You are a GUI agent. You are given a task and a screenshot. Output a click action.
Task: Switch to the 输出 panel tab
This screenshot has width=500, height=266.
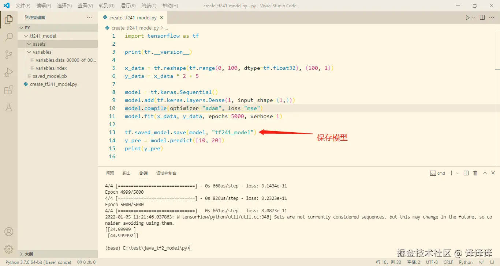(x=127, y=173)
